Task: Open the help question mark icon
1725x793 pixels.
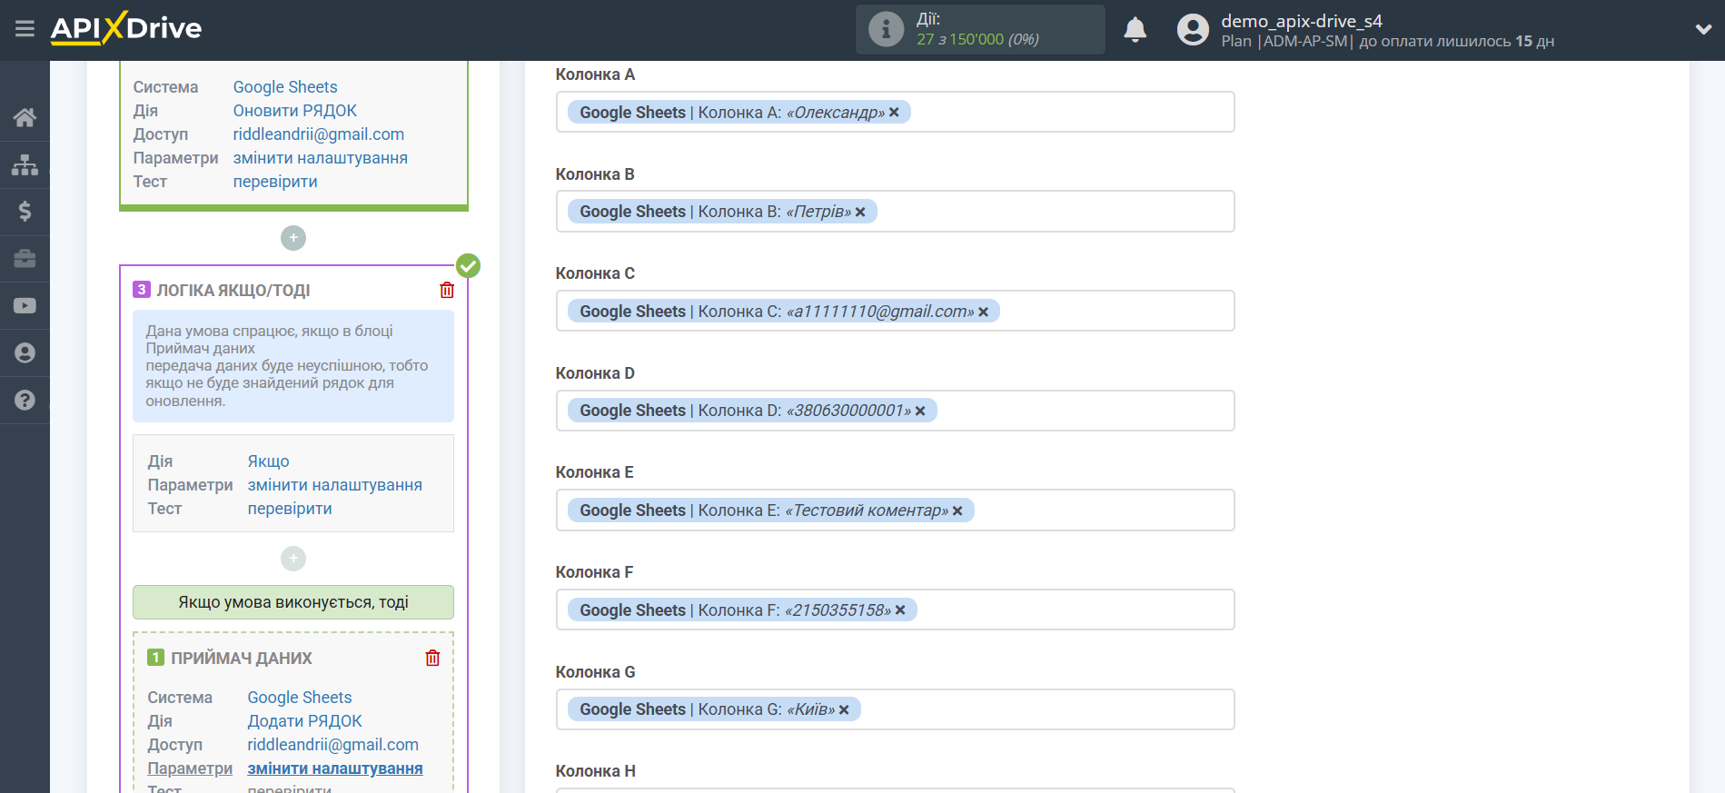Action: click(25, 401)
